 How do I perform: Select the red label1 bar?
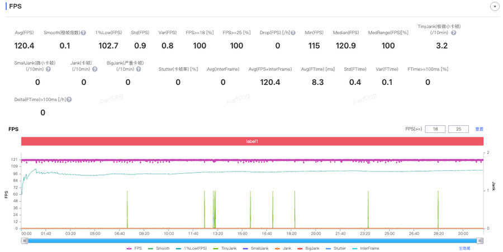click(x=252, y=141)
